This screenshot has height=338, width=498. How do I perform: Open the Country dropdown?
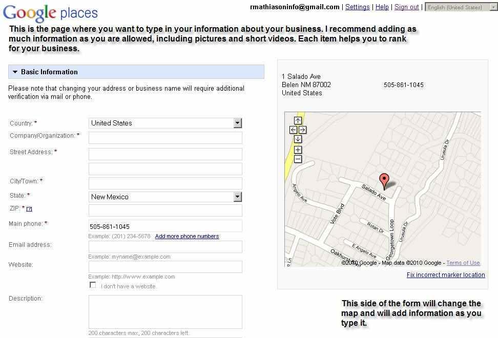pos(237,123)
